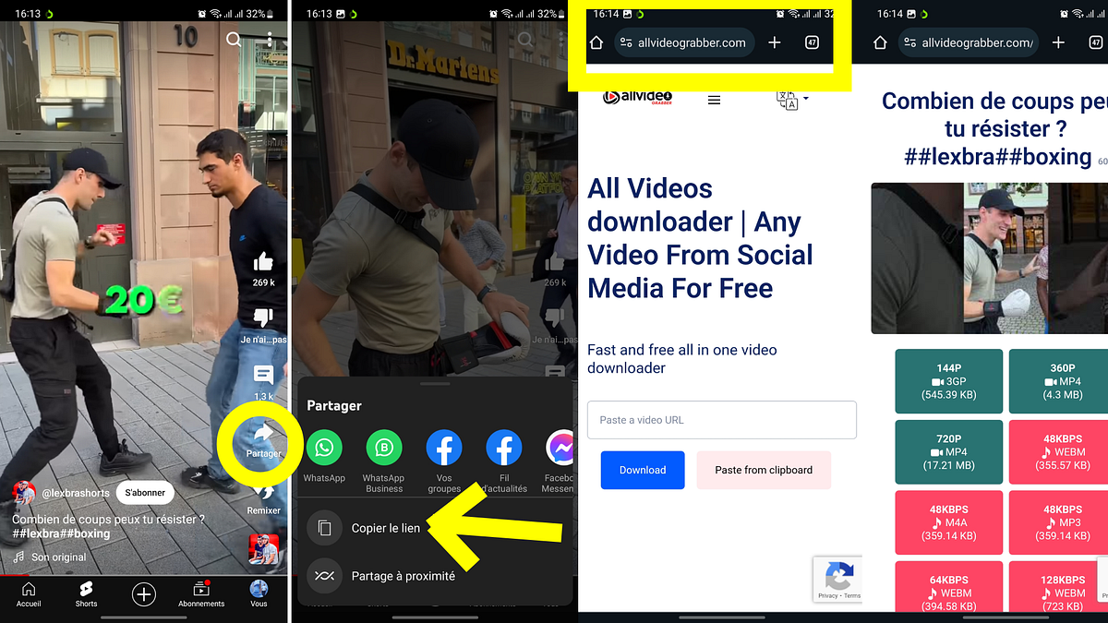Tap the Paste from clipboard button
1108x623 pixels.
point(764,470)
